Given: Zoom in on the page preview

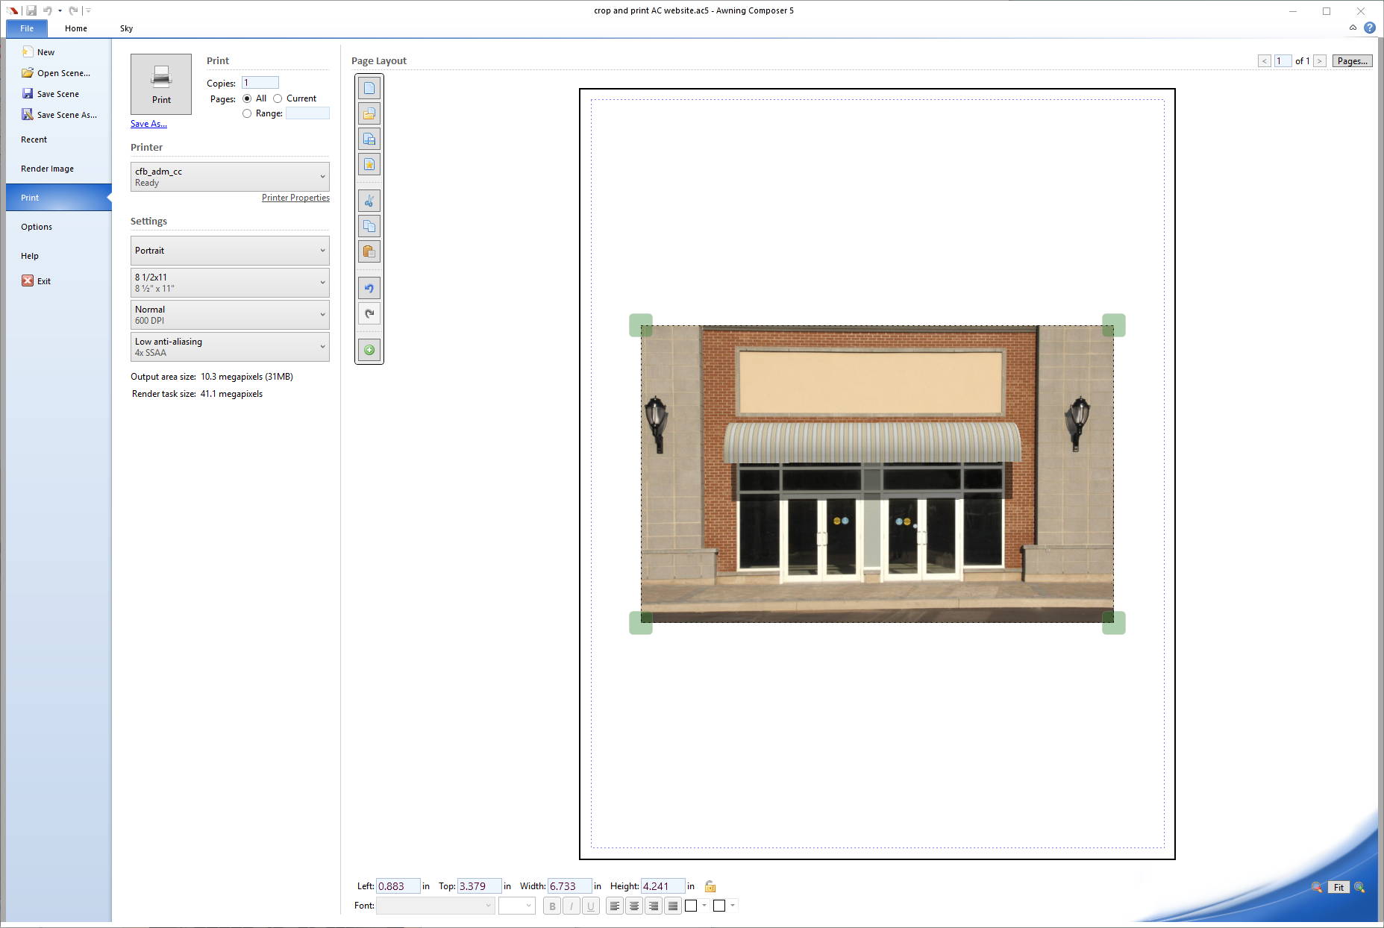Looking at the screenshot, I should point(1359,887).
